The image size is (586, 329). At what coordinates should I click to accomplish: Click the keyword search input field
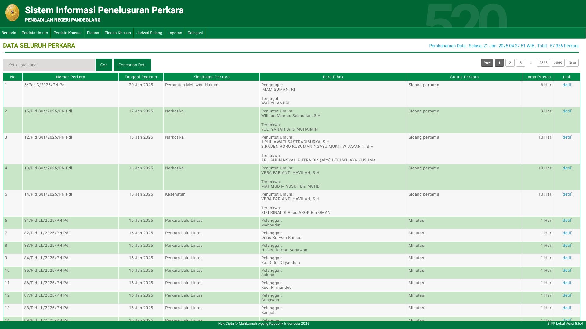click(x=49, y=64)
